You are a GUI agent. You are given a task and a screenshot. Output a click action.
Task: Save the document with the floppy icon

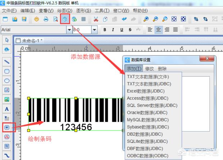pyautogui.click(x=24, y=19)
